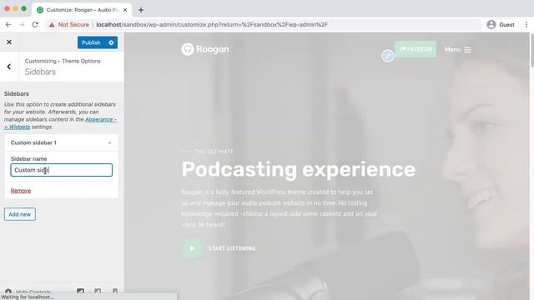The width and height of the screenshot is (534, 300).
Task: Open the Chrome three-dot menu
Action: tap(526, 24)
